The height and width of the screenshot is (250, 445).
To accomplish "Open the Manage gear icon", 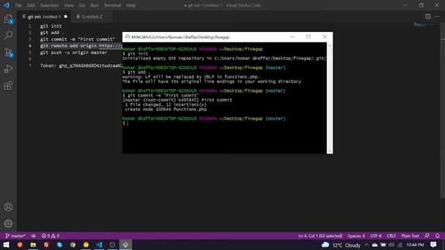I will (8, 224).
